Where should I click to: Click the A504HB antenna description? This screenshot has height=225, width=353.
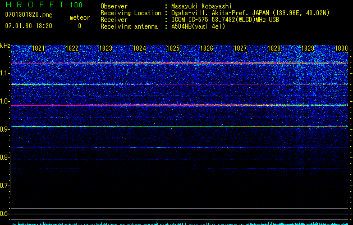tap(198, 26)
